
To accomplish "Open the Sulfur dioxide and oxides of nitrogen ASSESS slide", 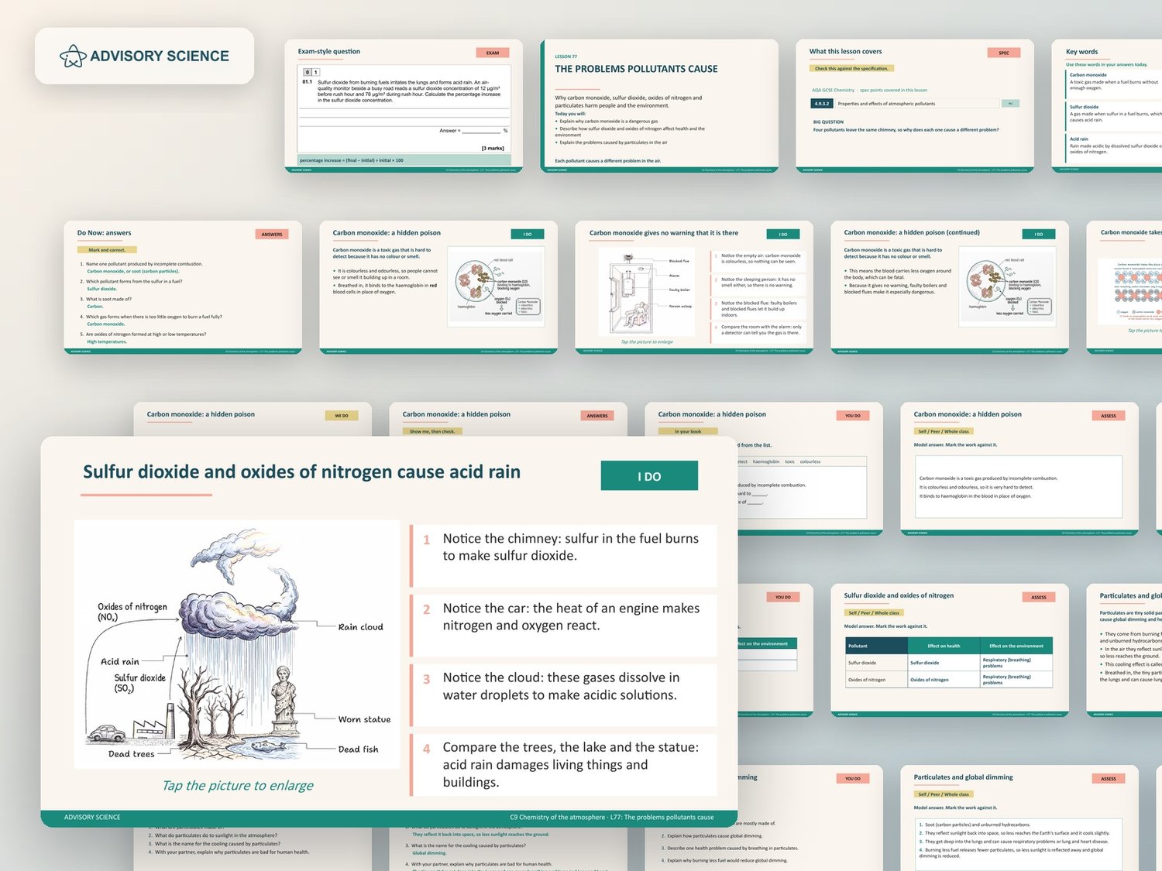I will pyautogui.click(x=950, y=650).
